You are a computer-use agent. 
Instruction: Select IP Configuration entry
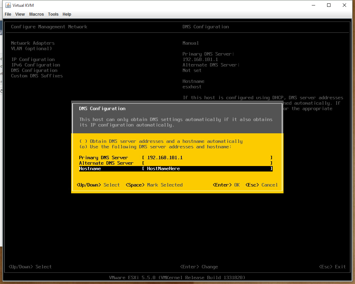click(x=33, y=59)
